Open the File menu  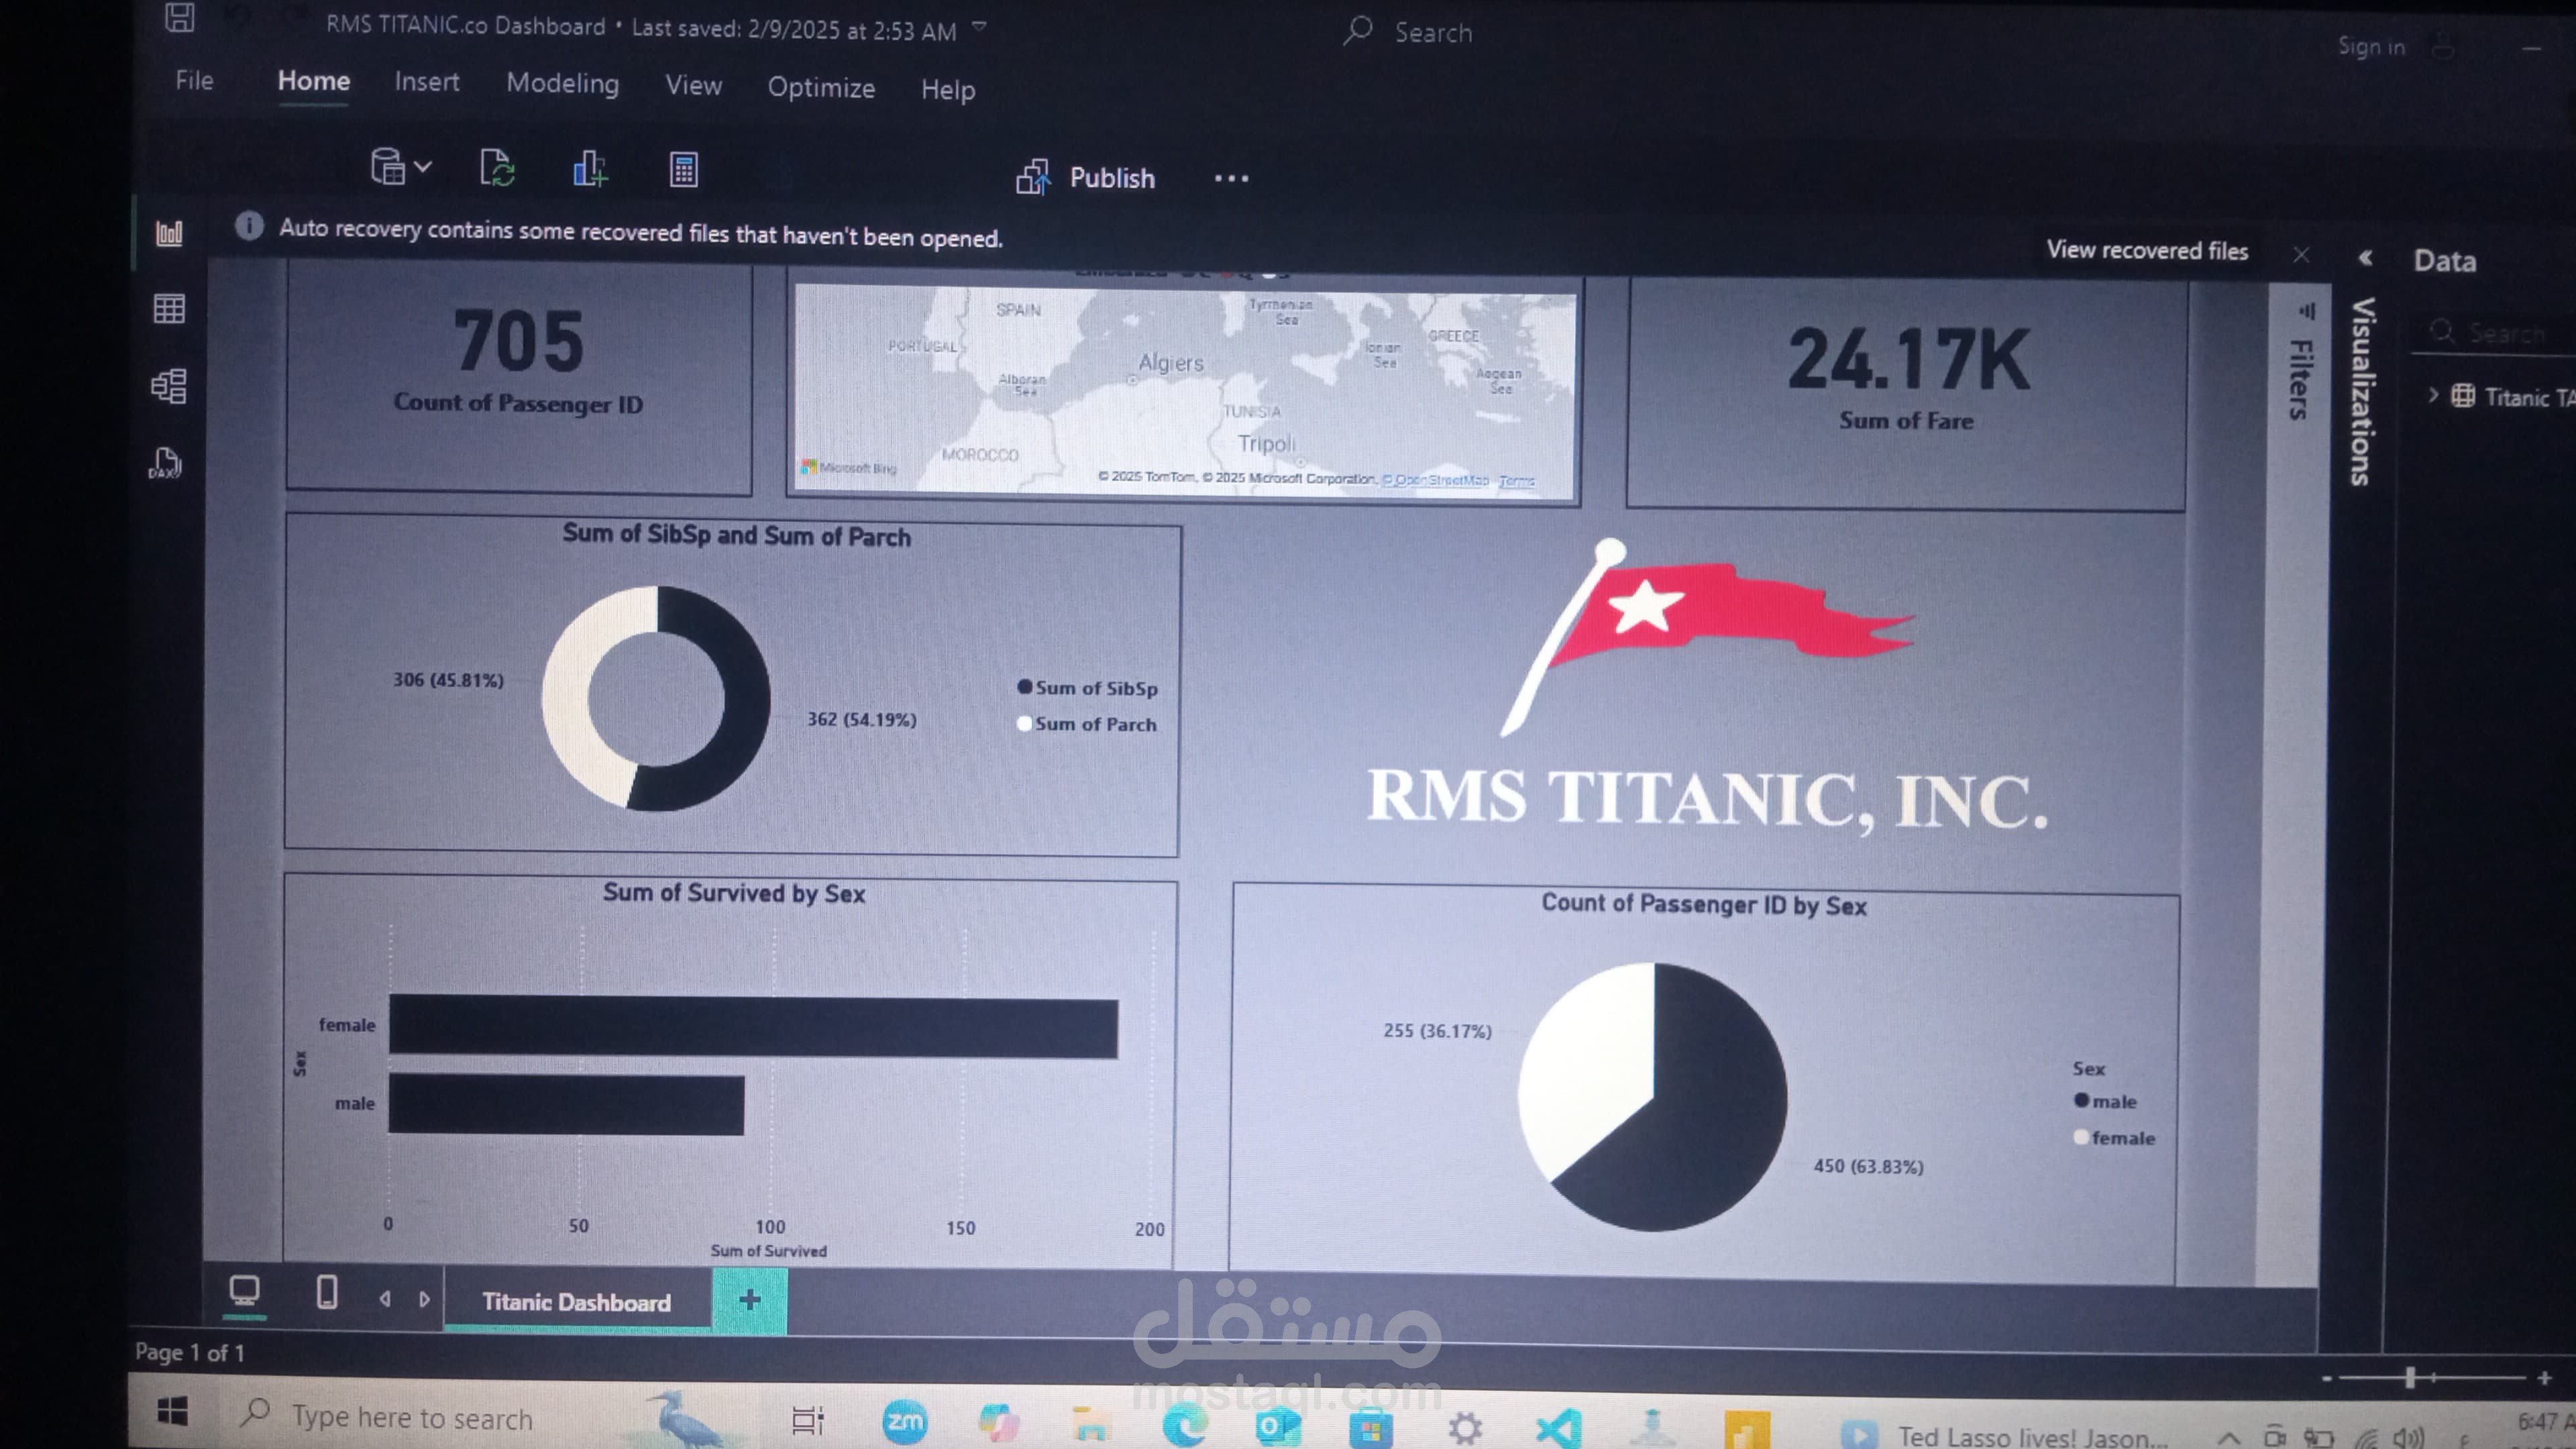(194, 80)
